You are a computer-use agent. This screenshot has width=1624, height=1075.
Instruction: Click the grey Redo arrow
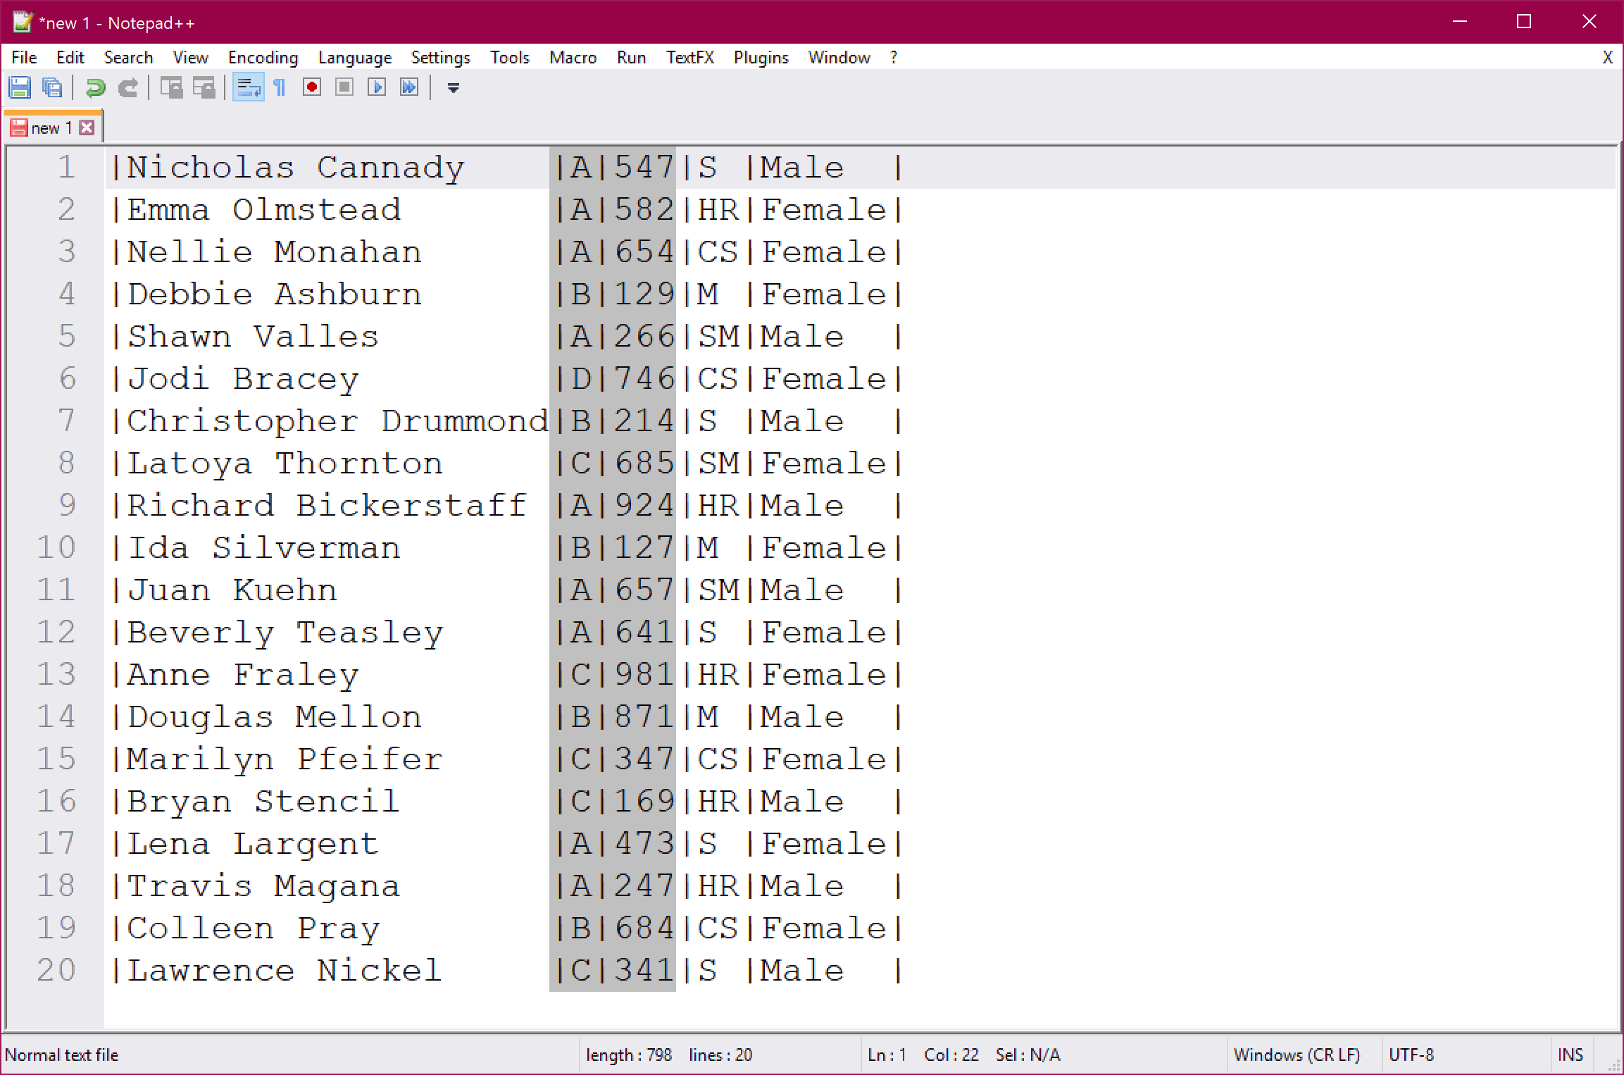127,87
